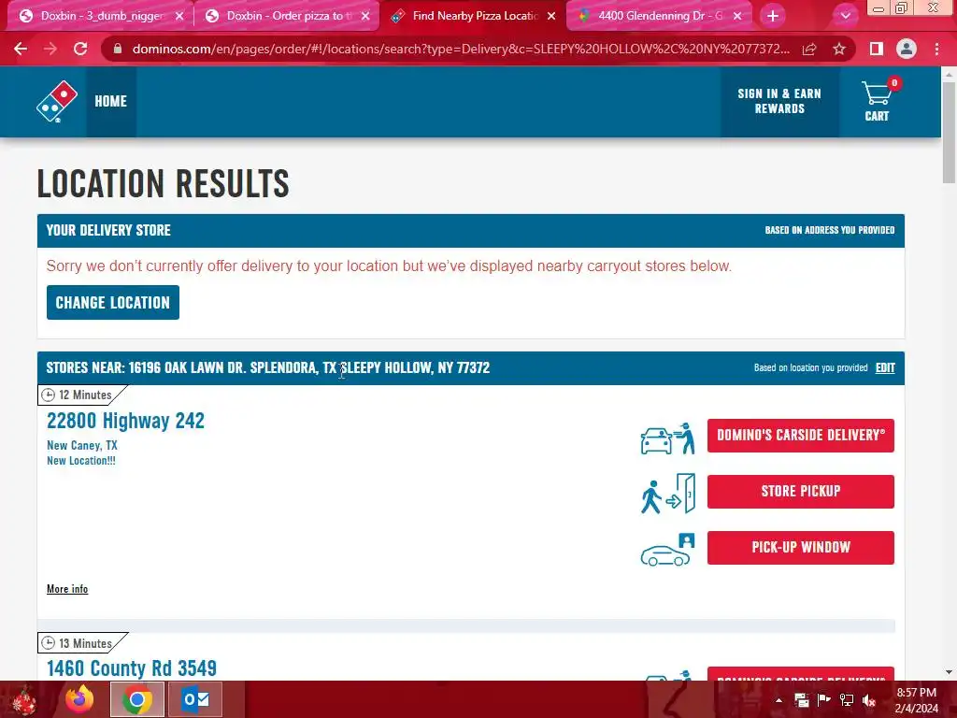Click the 'New Caney, TX' text
Viewport: 957px width, 718px height.
82,446
